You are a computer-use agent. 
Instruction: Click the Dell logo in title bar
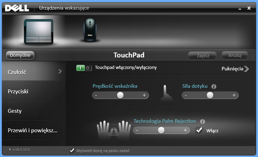(x=17, y=8)
